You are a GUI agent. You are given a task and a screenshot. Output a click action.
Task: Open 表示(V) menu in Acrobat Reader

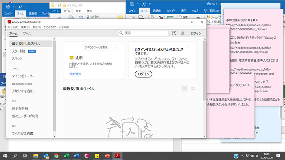[36, 27]
